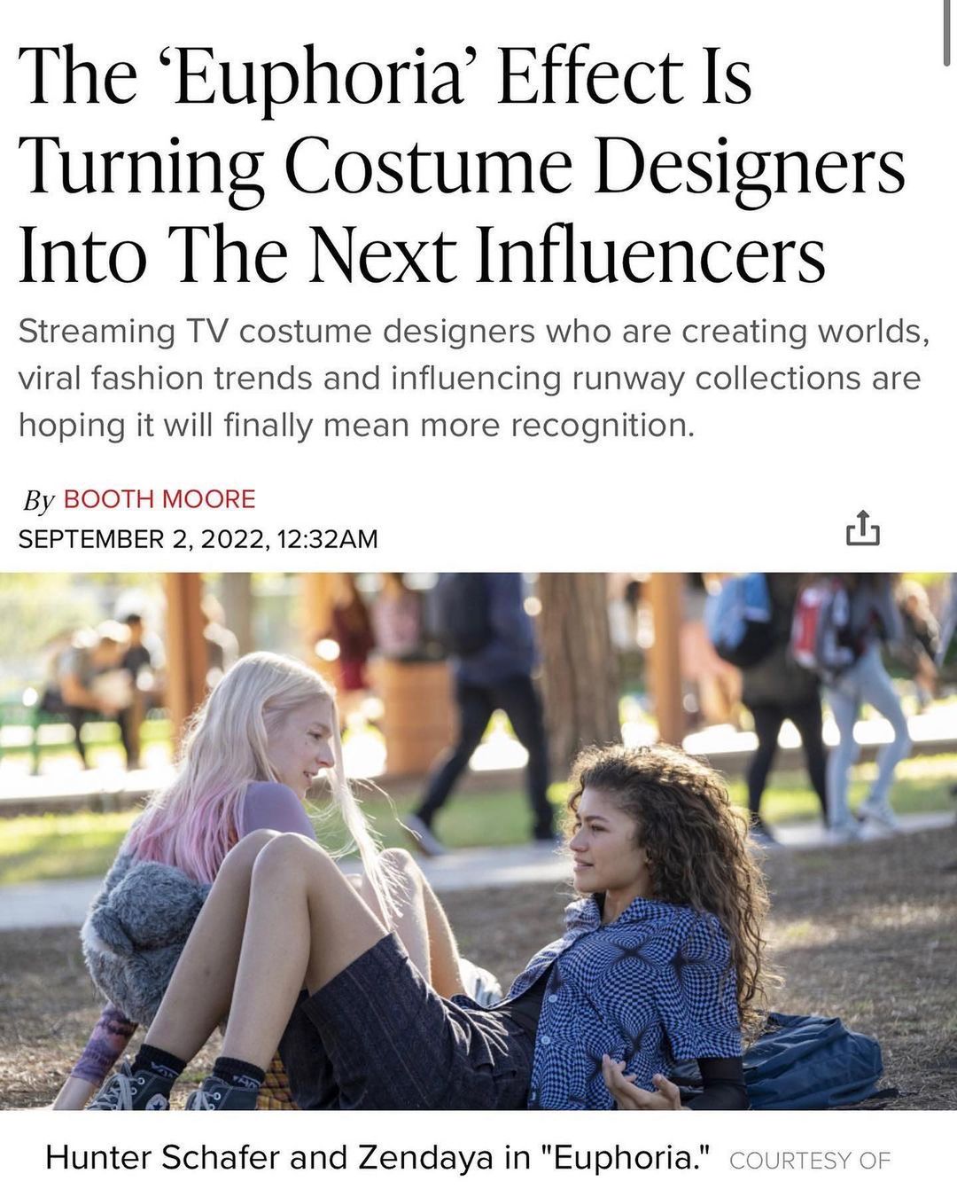Select the subheading about streaming TV designers
The image size is (957, 1197).
(474, 379)
